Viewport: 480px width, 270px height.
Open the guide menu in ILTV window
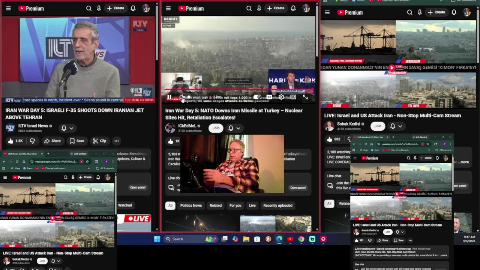click(x=8, y=8)
